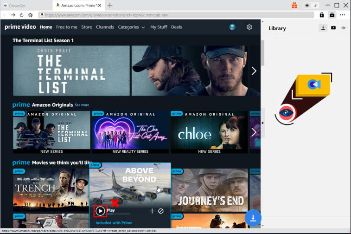Toggle light/dark theme switch

(x=312, y=6)
